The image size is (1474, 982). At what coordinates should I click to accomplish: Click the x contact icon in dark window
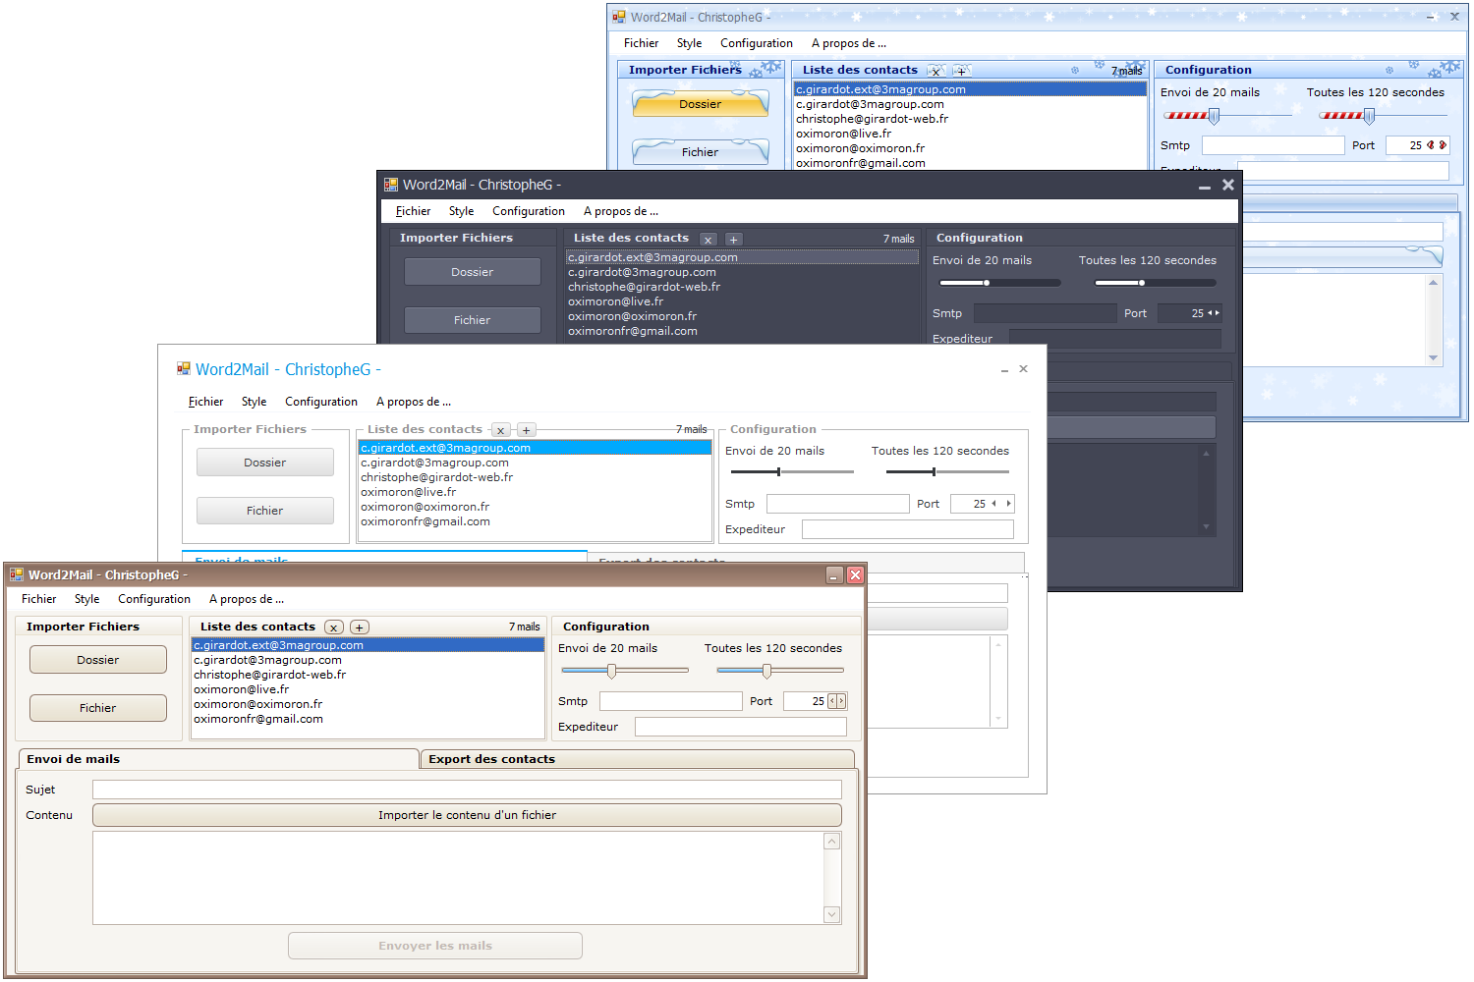(x=709, y=240)
